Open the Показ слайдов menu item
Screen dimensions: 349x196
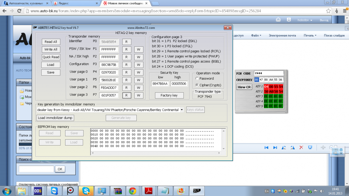[x=334, y=35]
